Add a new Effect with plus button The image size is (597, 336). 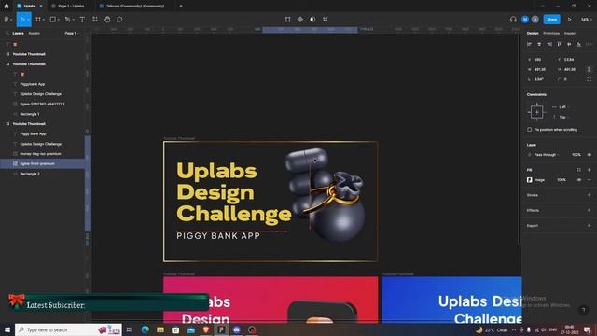[x=589, y=210]
